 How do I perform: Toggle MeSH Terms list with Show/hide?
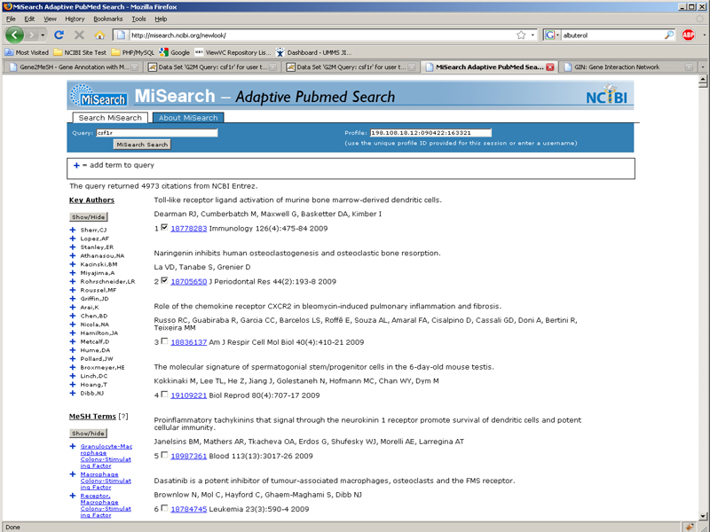[88, 434]
